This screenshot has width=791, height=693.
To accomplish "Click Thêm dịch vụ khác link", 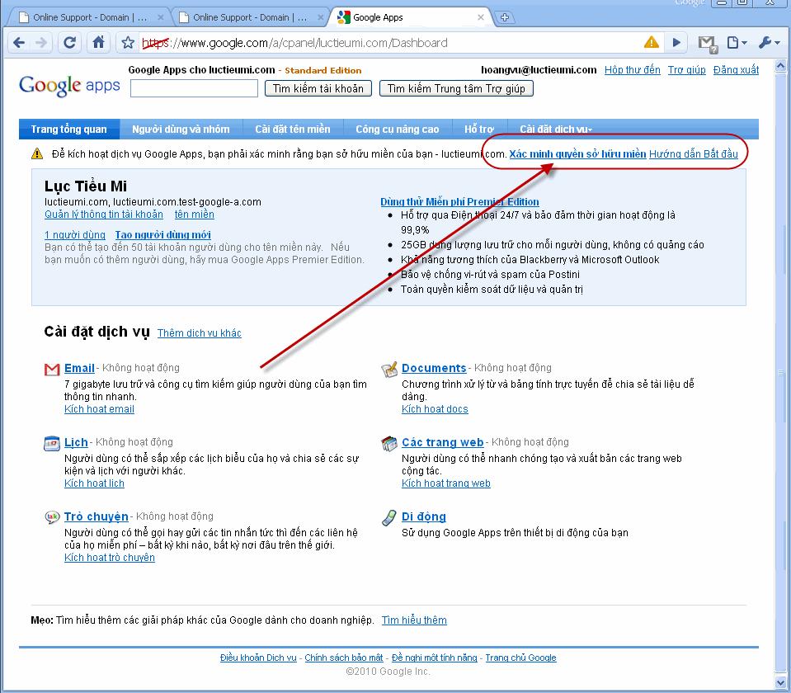I will coord(200,333).
